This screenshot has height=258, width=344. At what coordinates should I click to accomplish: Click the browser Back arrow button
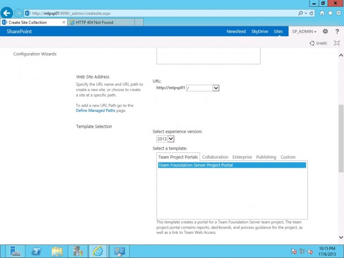(x=7, y=13)
